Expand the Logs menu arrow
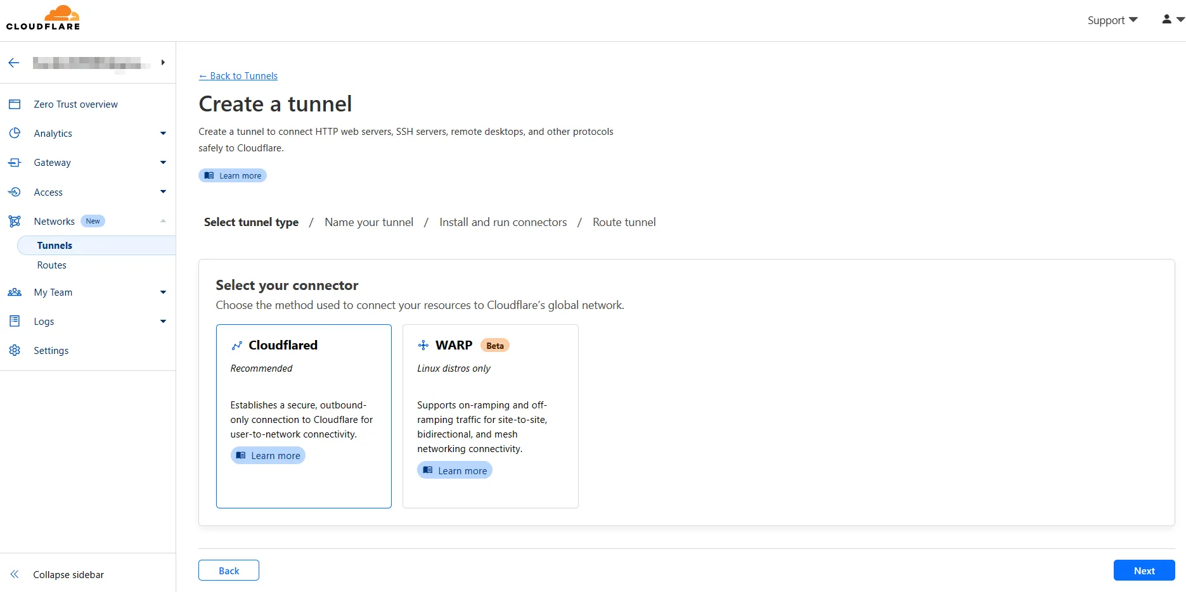The image size is (1186, 592). click(x=163, y=321)
